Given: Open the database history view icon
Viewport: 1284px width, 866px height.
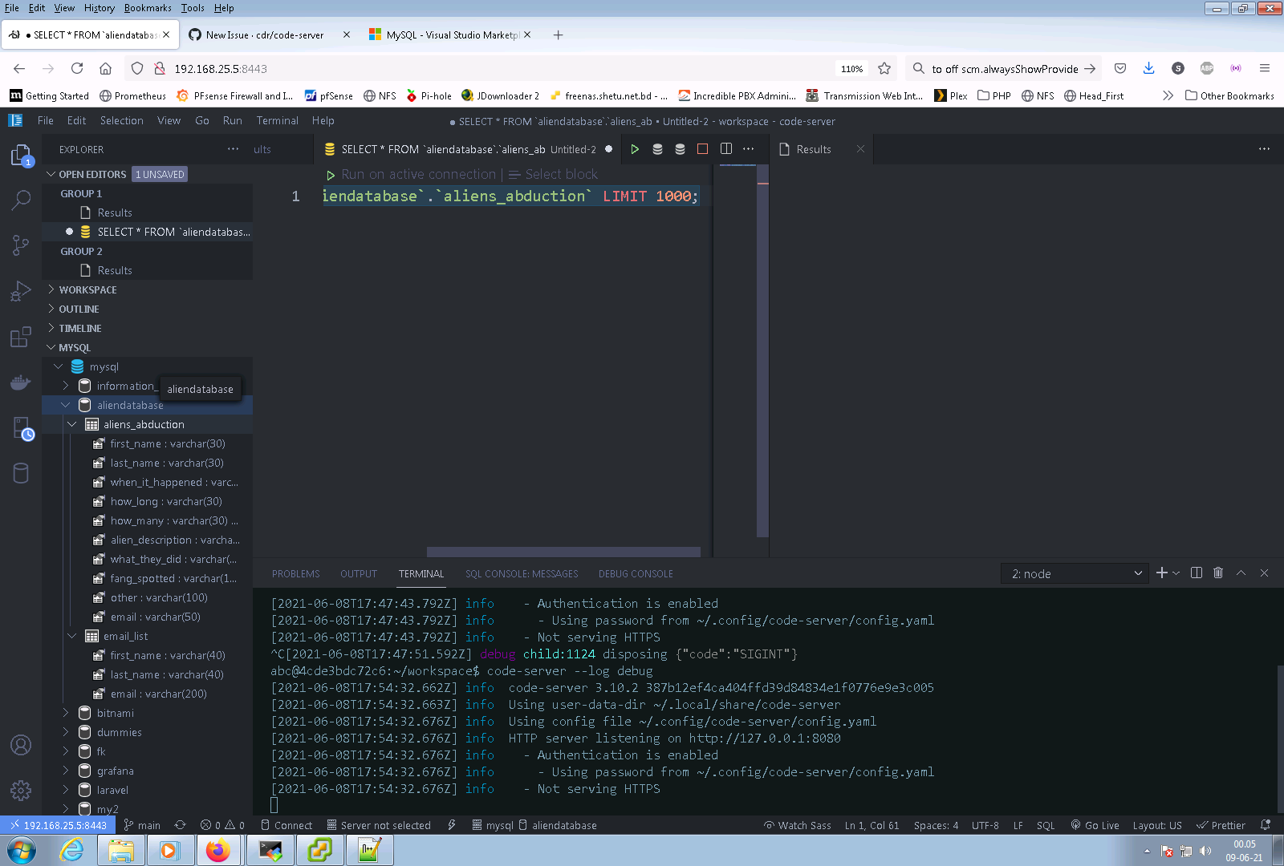Looking at the screenshot, I should pyautogui.click(x=22, y=429).
